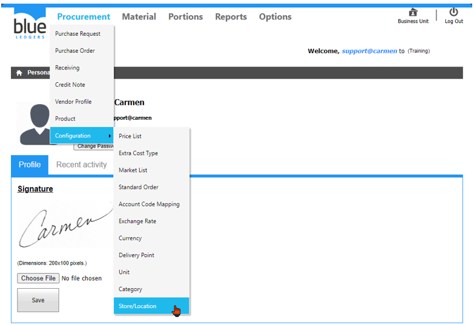The width and height of the screenshot is (474, 325).
Task: Click the Log Out power icon
Action: pos(453,12)
